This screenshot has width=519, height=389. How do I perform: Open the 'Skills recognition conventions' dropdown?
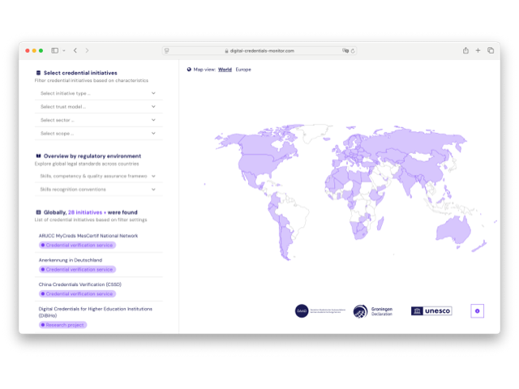click(97, 189)
